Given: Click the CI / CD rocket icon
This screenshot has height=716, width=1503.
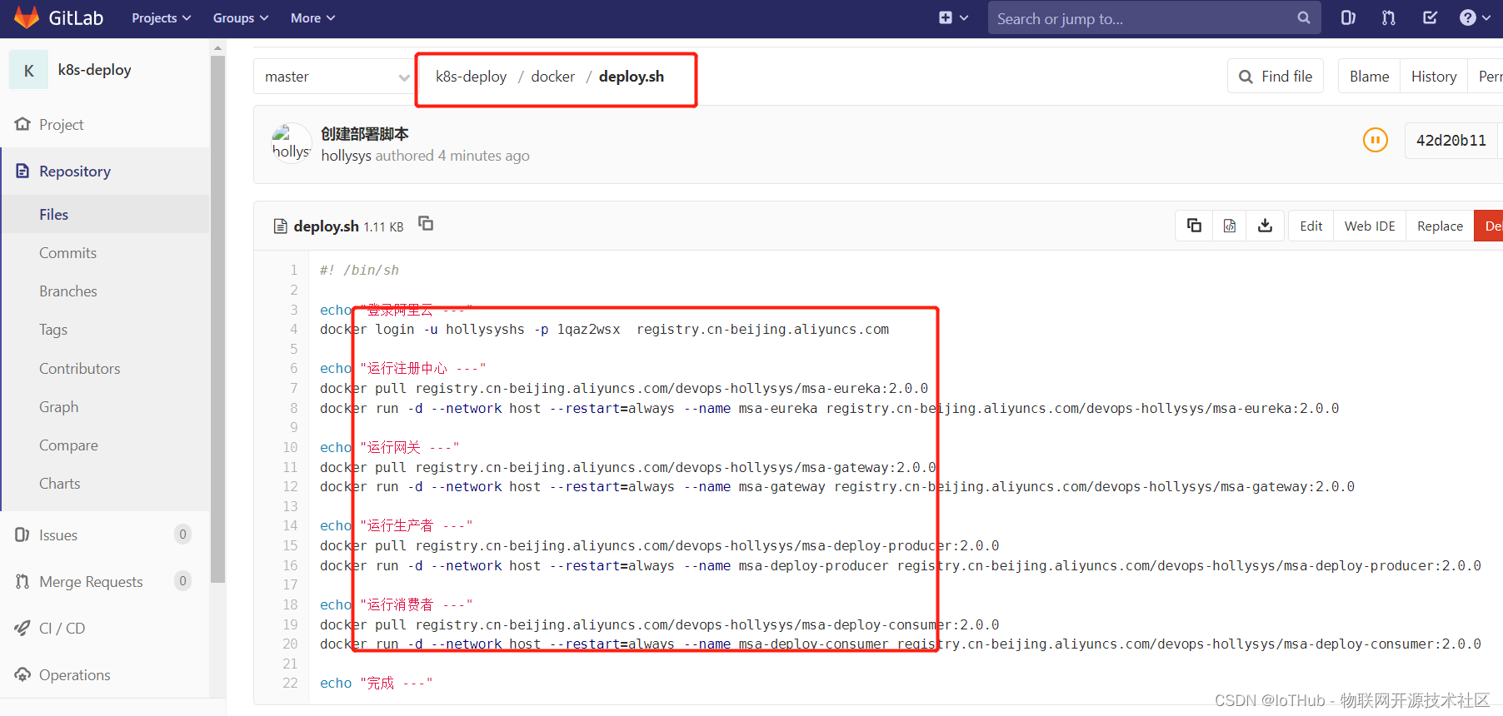Looking at the screenshot, I should [x=22, y=628].
